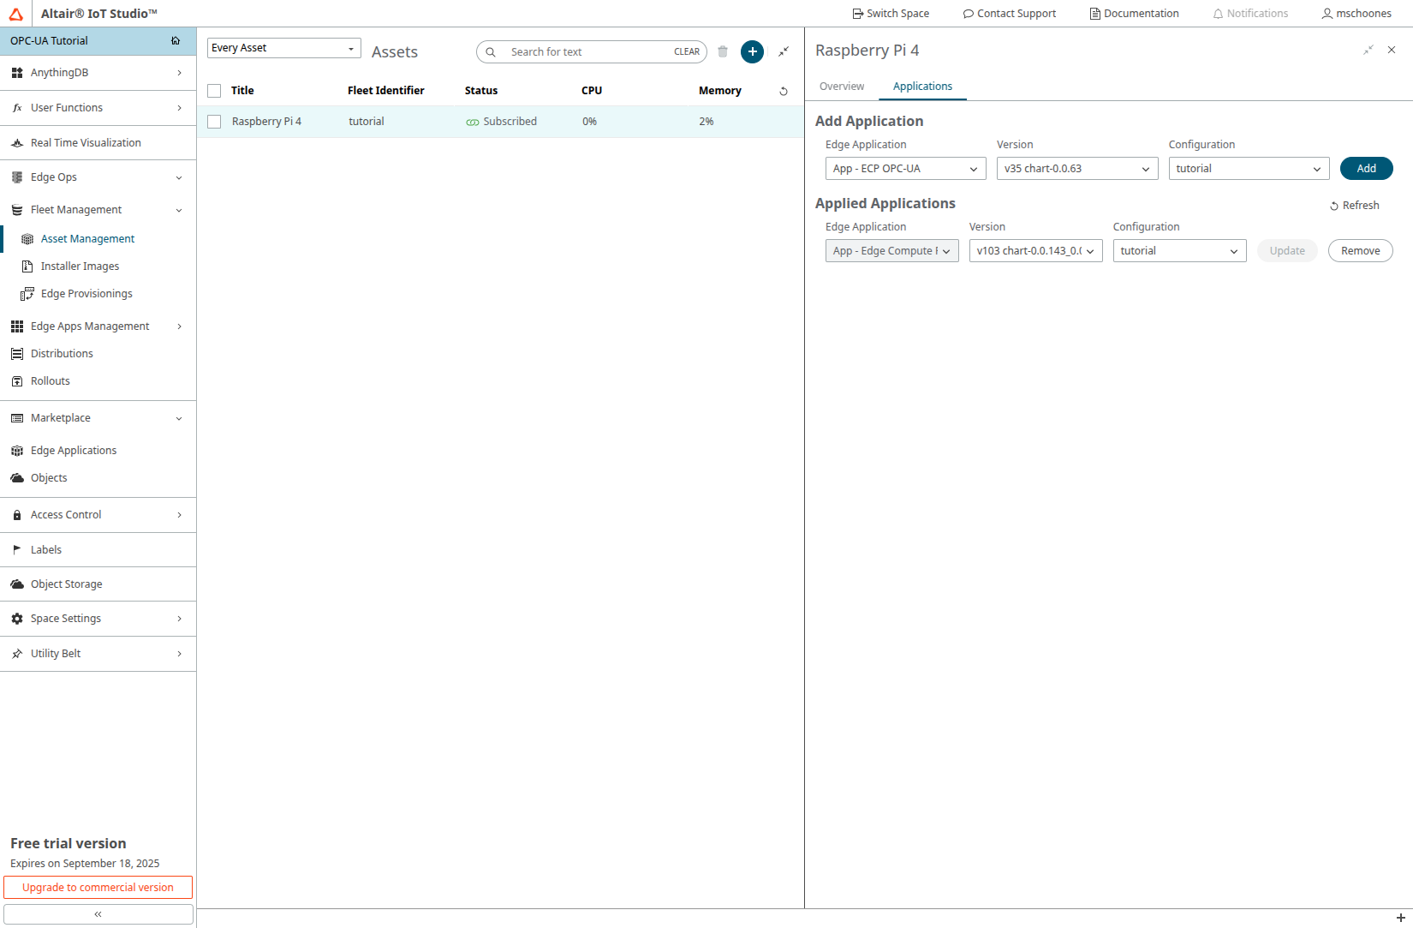Click the Add application button
Screen dimensions: 1413x928
coord(1367,169)
